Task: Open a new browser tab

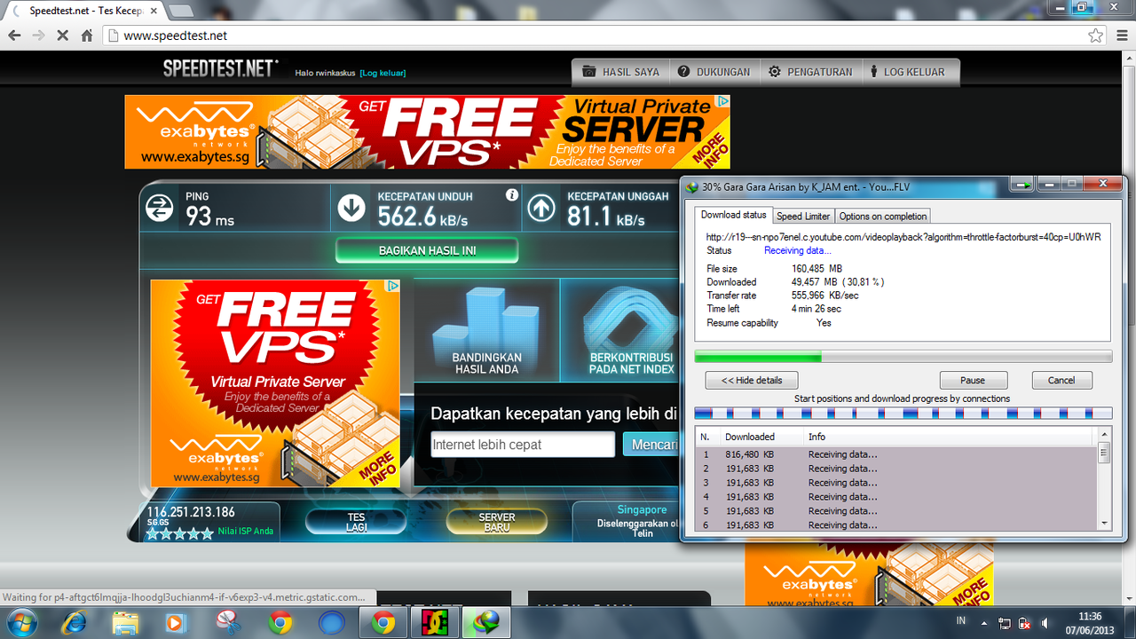Action: (180, 11)
